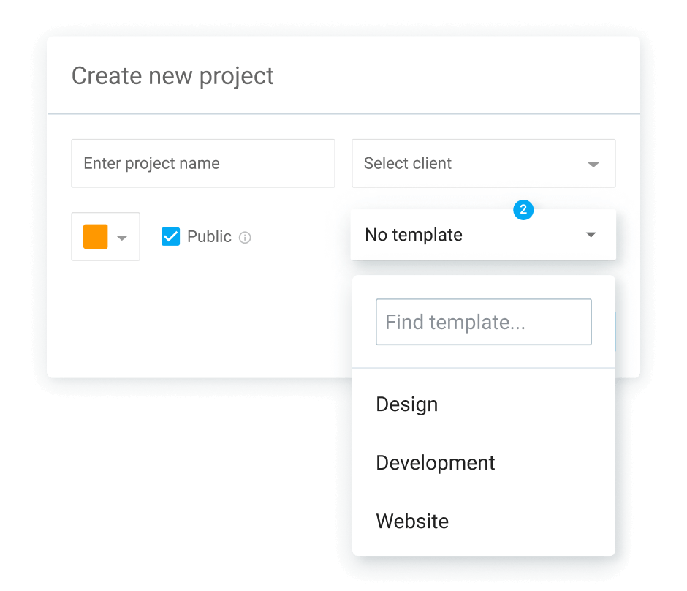This screenshot has height=591, width=687.
Task: Select the Design template
Action: [x=406, y=404]
